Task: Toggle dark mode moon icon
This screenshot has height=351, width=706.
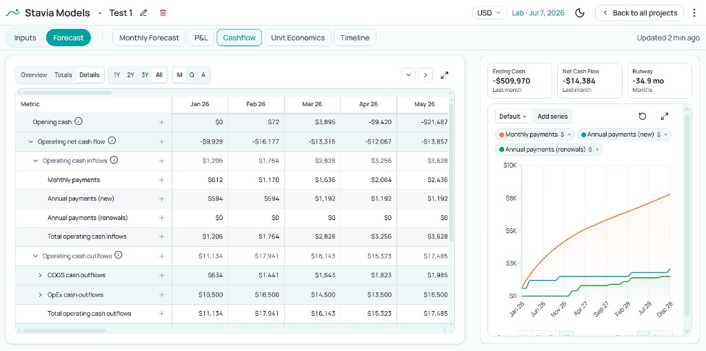Action: tap(580, 12)
